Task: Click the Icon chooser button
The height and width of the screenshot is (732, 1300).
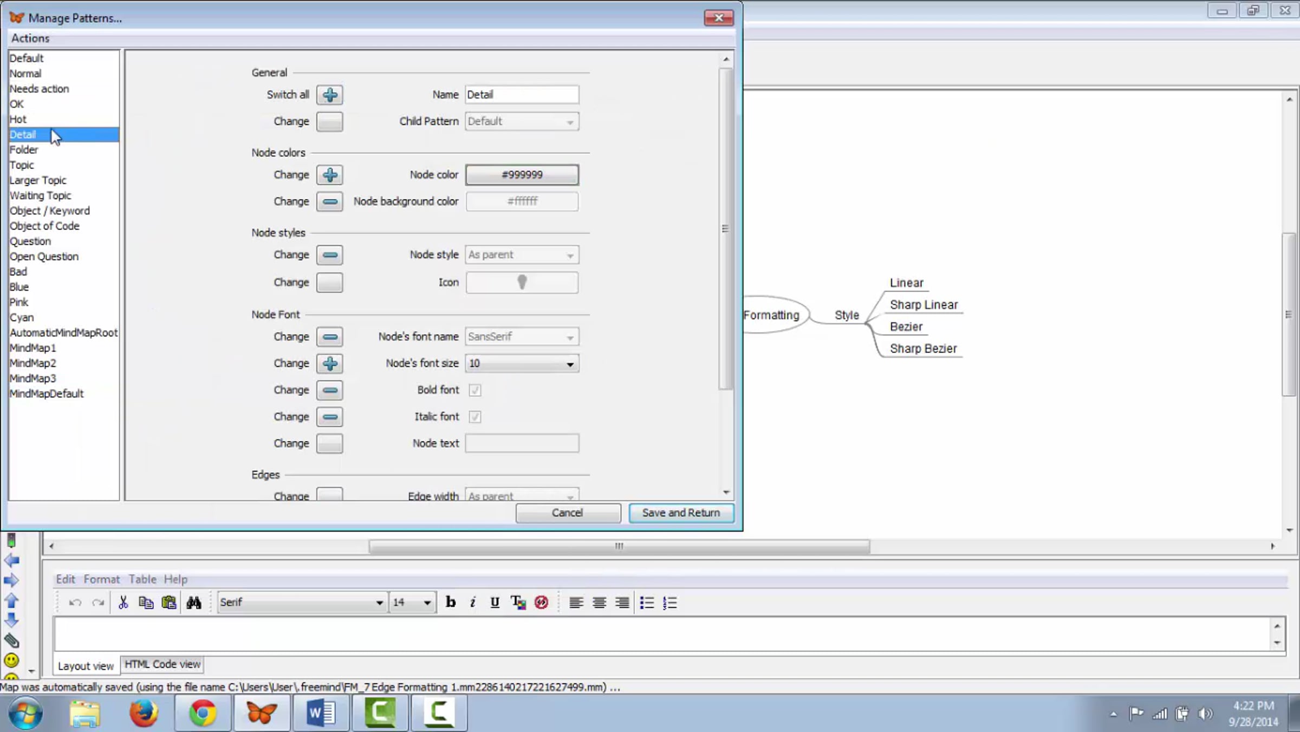Action: [522, 282]
